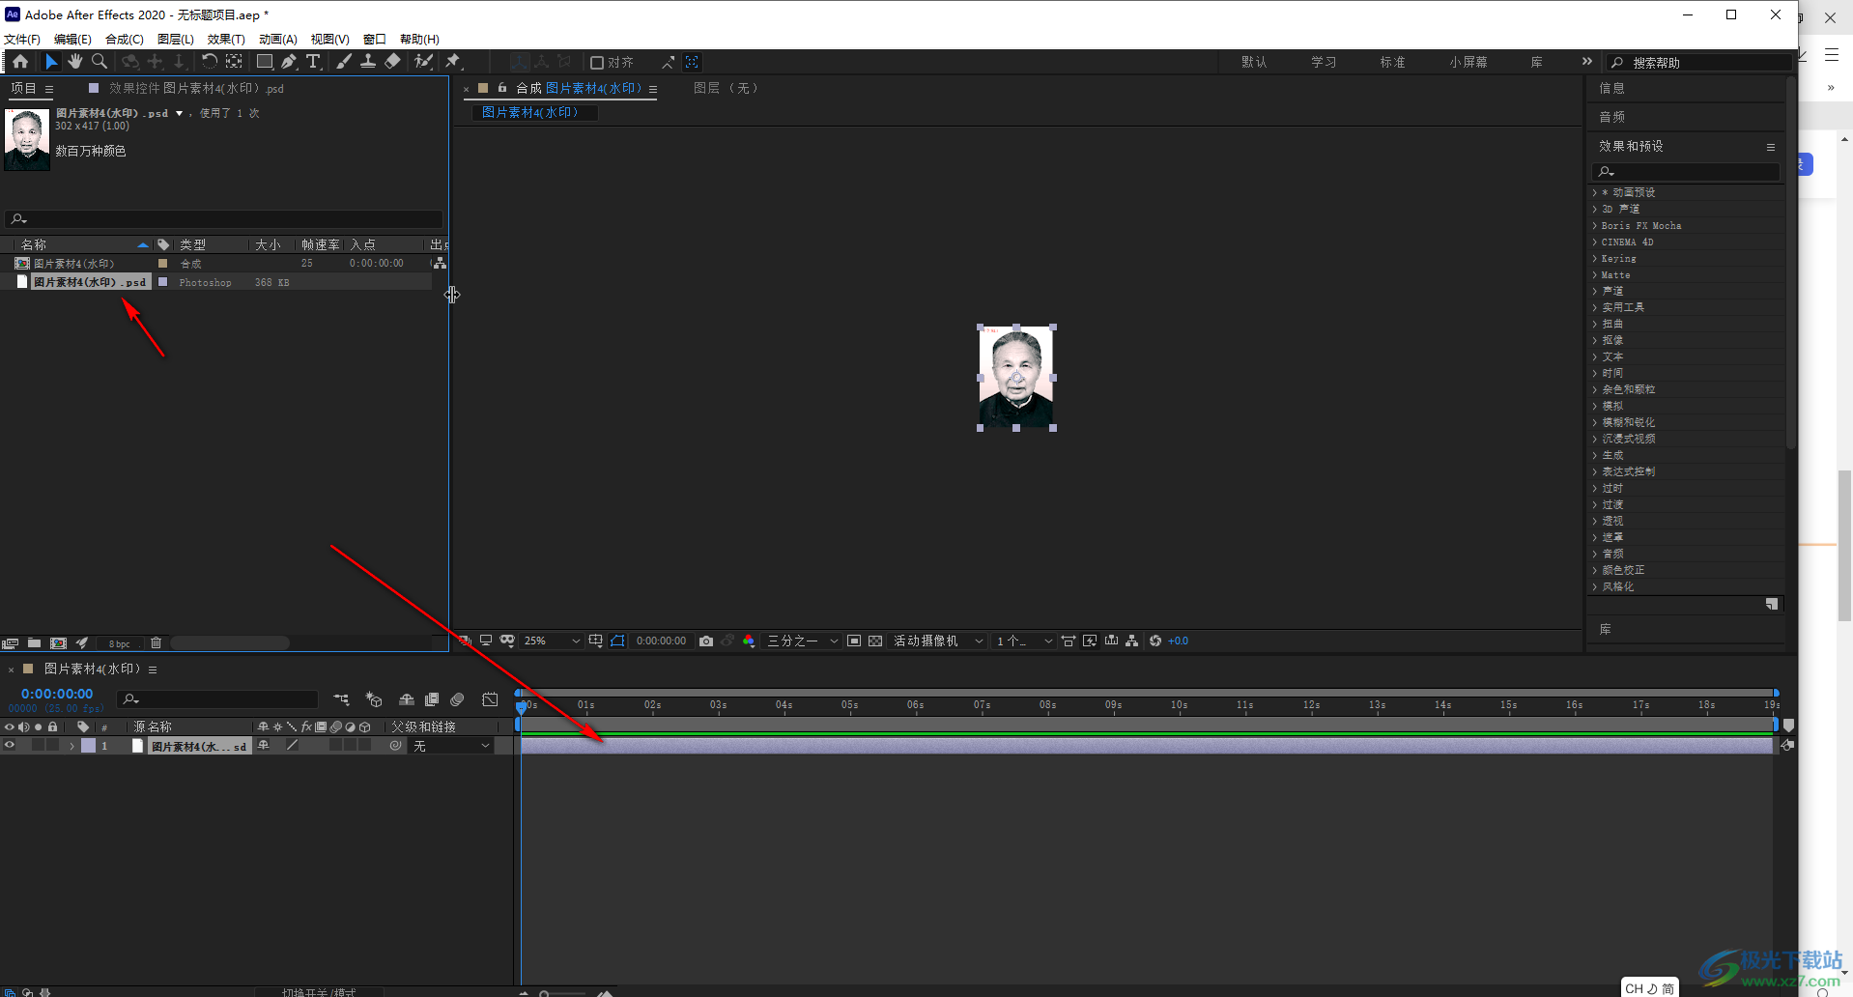Click the Project panel horizontal scrollbar

click(x=230, y=643)
